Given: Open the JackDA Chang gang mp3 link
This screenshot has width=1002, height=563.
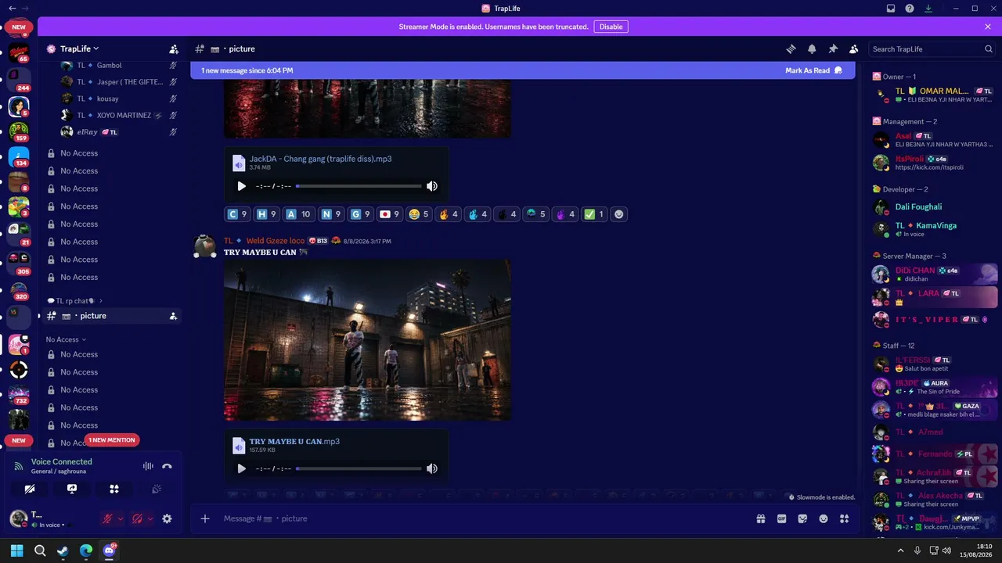Looking at the screenshot, I should click(x=320, y=159).
